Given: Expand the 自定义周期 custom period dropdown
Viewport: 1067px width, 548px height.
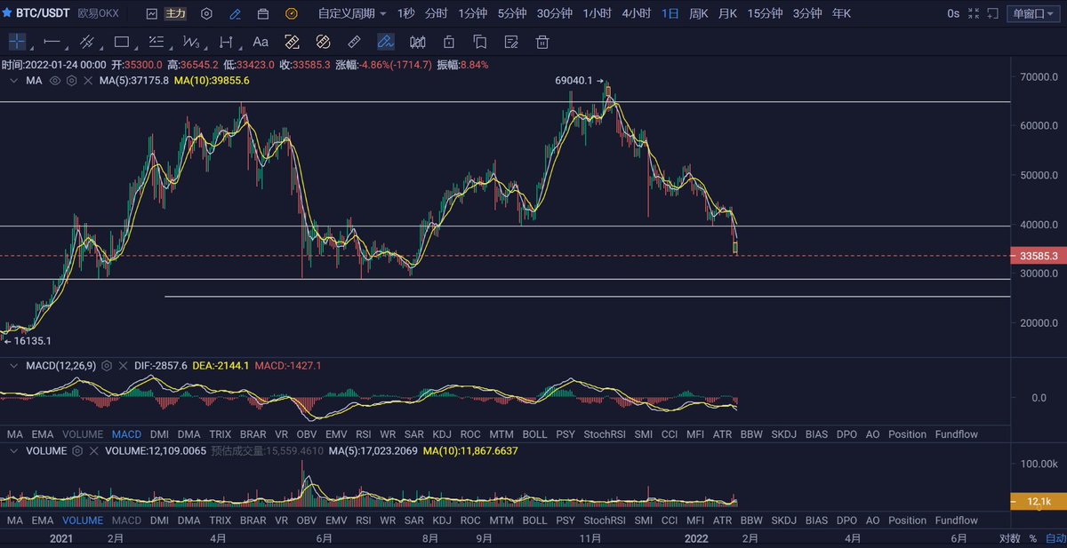Looking at the screenshot, I should click(352, 14).
